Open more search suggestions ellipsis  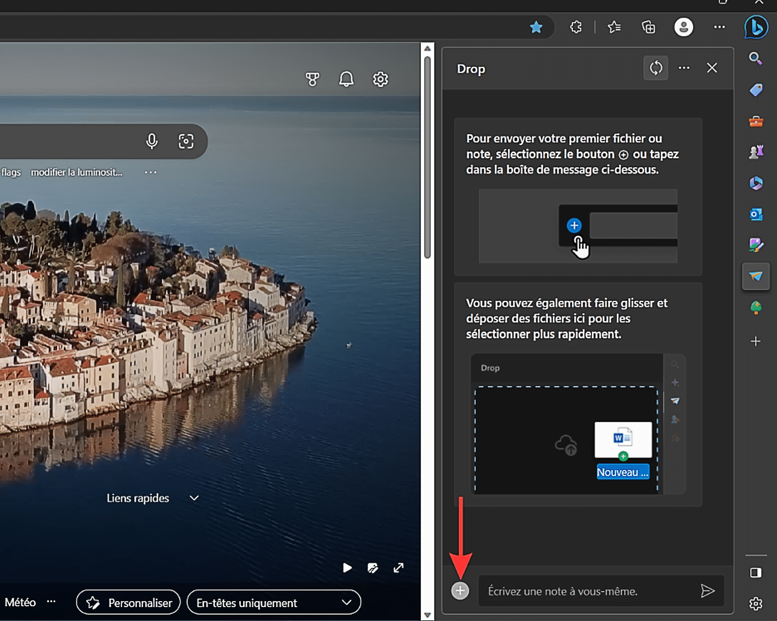150,172
